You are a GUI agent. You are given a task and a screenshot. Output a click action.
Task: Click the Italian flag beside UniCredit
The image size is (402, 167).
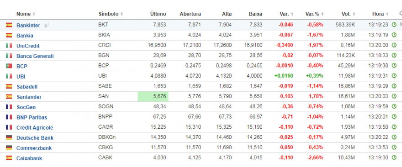9,45
